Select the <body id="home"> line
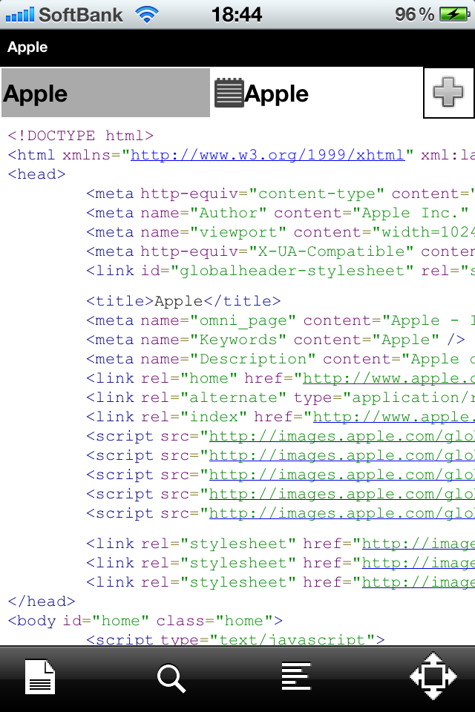475x712 pixels. click(x=145, y=621)
